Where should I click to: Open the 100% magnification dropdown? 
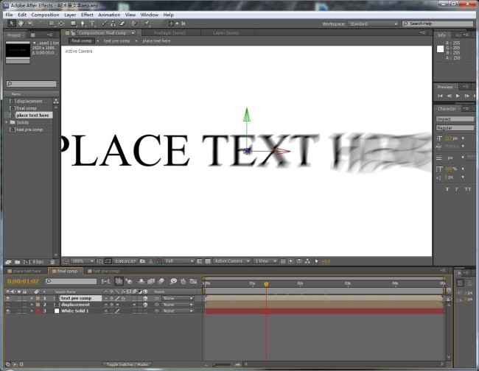coord(83,261)
